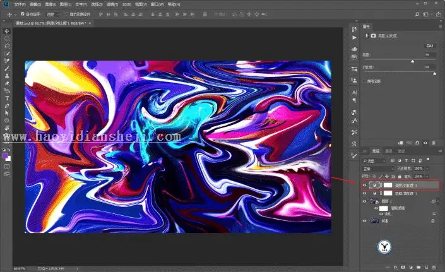
Task: Filter layers by adjustment layer icon
Action: click(400, 160)
